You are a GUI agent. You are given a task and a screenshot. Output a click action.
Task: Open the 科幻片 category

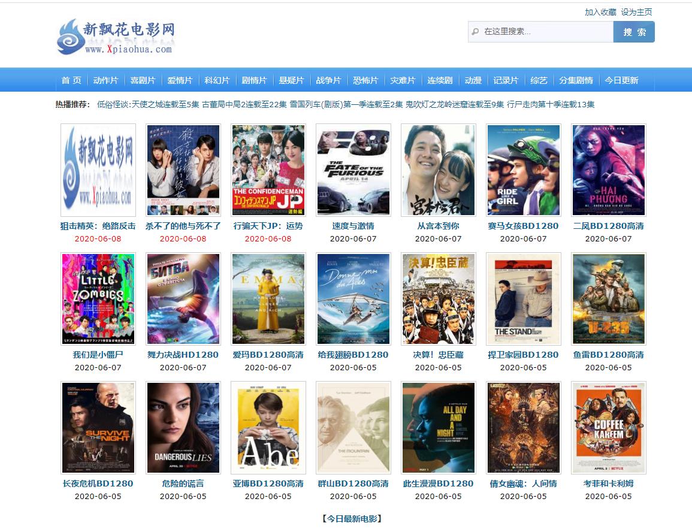[217, 80]
